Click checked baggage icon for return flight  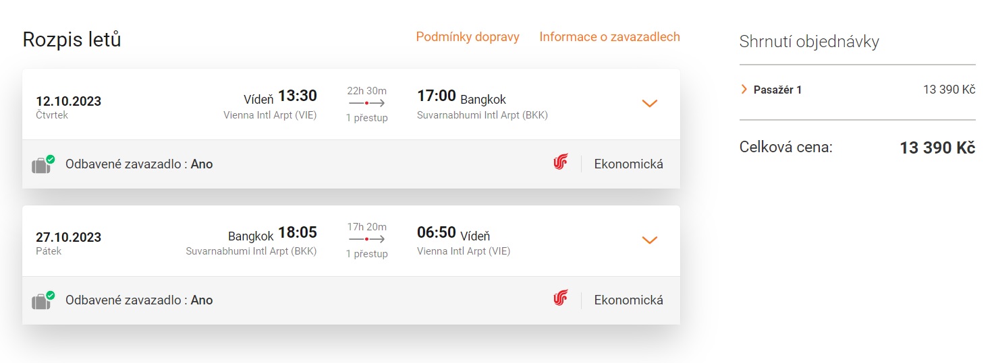tap(43, 300)
